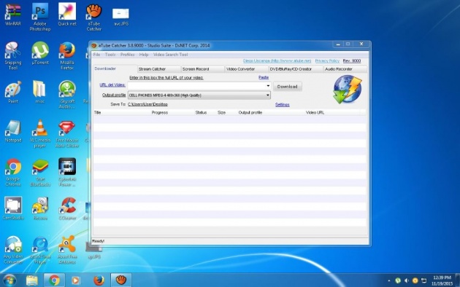This screenshot has width=460, height=287.
Task: Click the volume icon in system tray
Action: pos(406,280)
